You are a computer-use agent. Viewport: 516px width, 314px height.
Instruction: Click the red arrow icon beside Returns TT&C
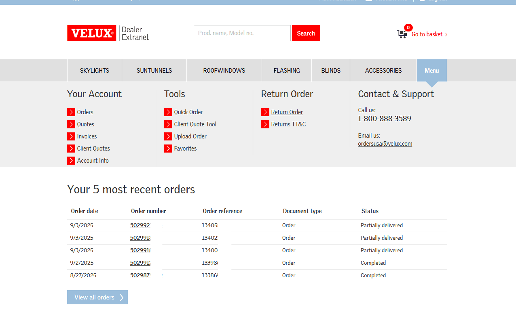click(x=265, y=124)
